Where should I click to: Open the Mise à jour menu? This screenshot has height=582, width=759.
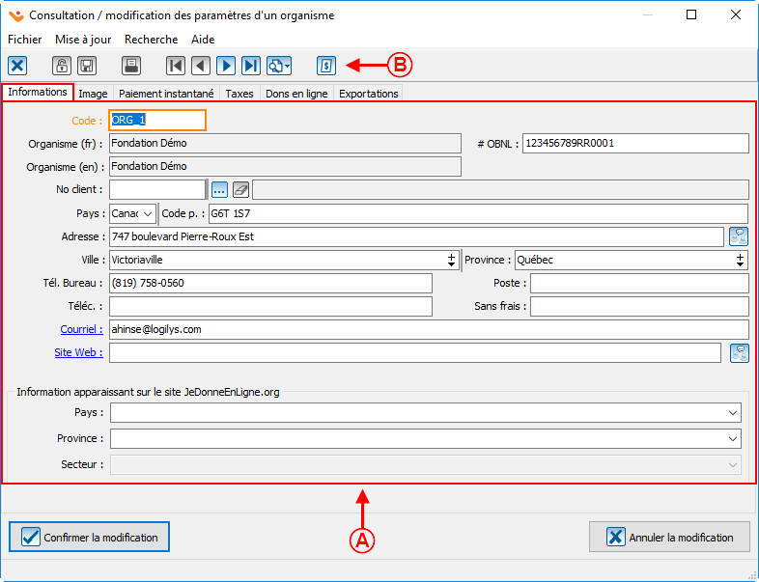pyautogui.click(x=83, y=40)
